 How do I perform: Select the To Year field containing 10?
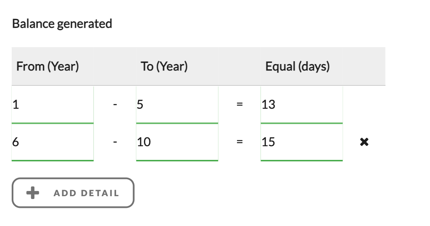177,142
